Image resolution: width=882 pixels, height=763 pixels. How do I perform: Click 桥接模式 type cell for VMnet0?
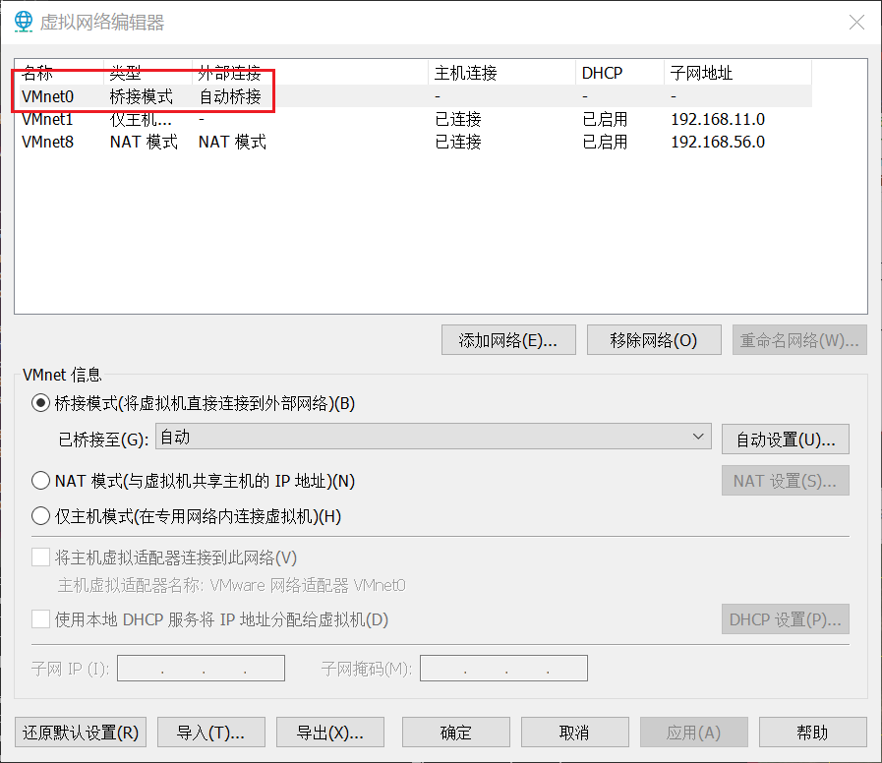(142, 96)
